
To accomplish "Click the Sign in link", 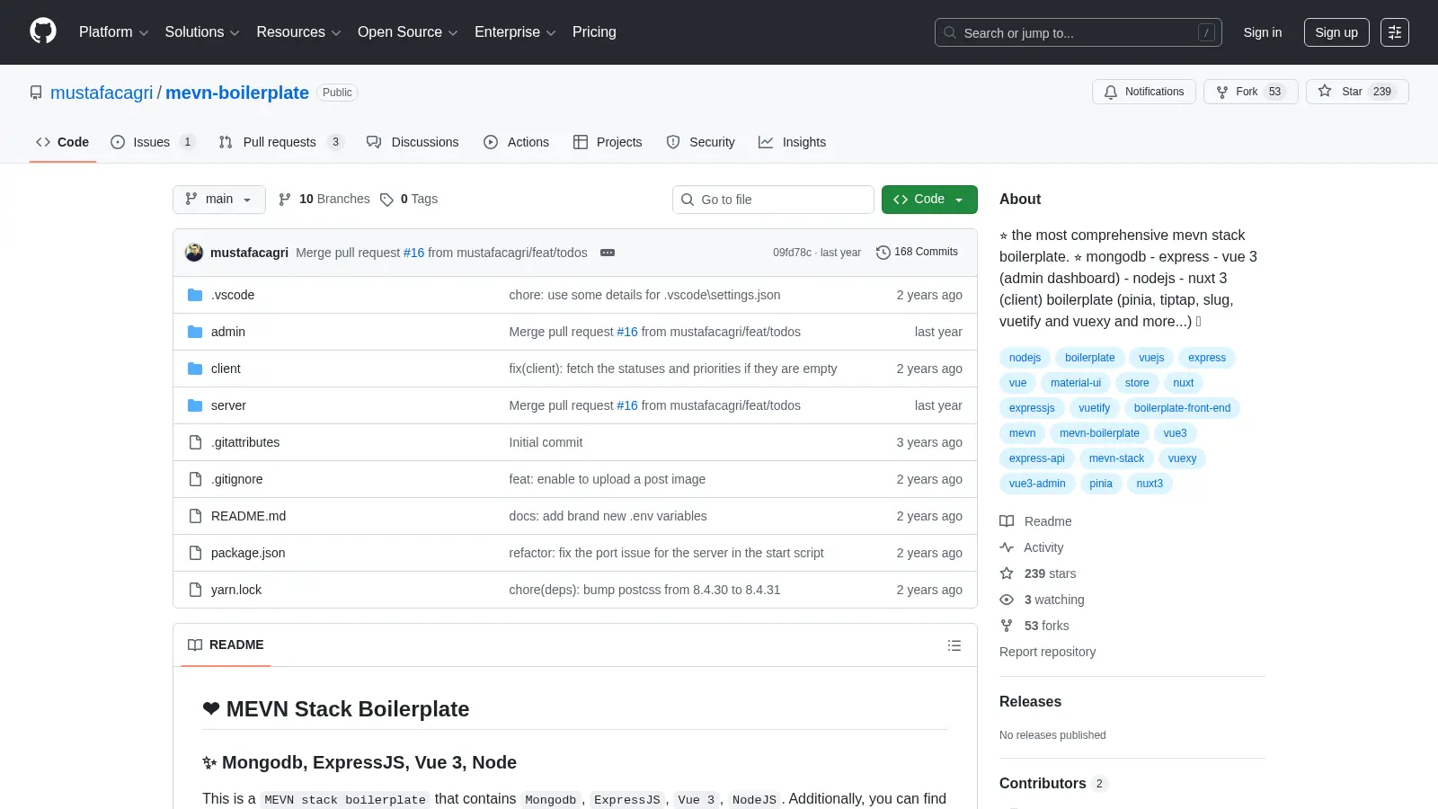I will coord(1263,32).
